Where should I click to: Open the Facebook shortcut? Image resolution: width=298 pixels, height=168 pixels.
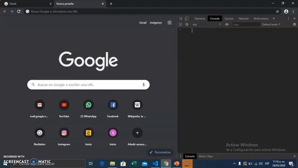(113, 109)
